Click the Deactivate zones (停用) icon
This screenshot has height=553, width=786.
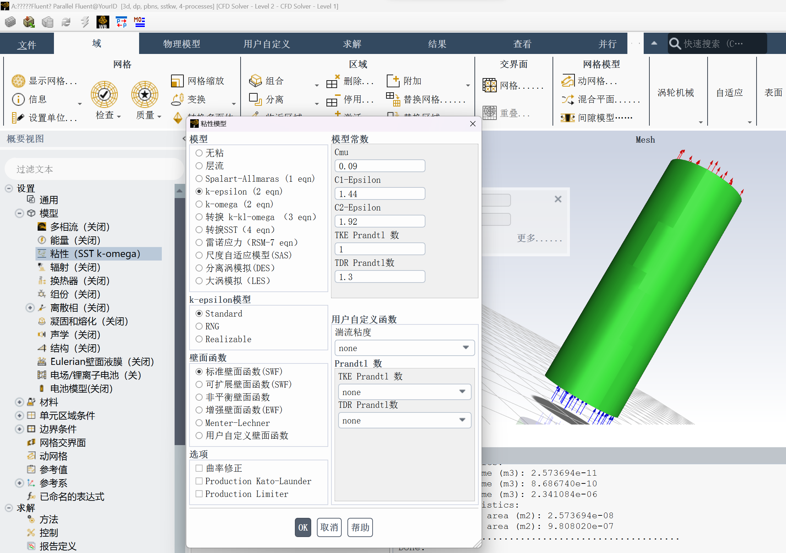pos(333,100)
